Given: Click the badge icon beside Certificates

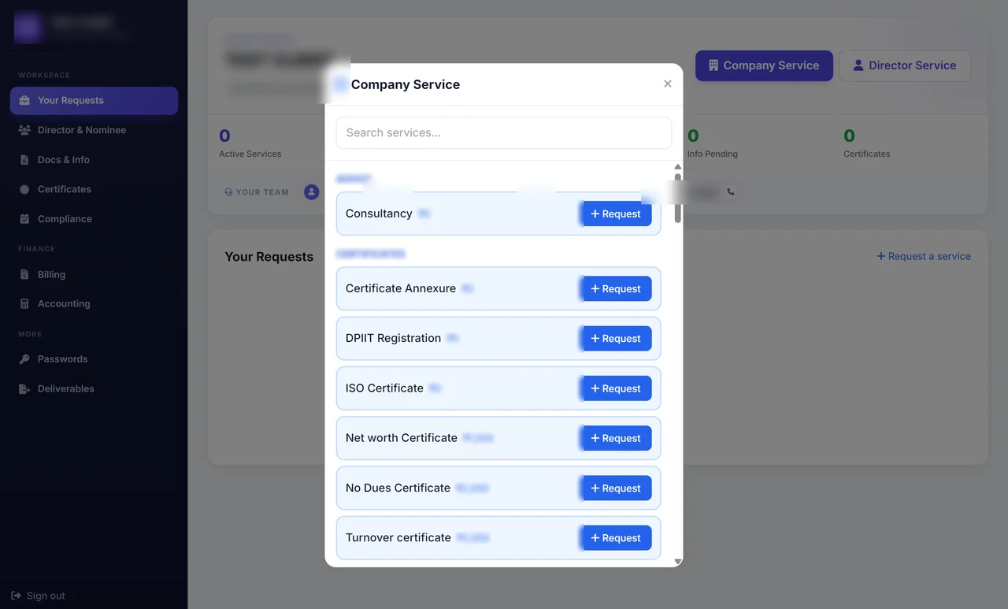Looking at the screenshot, I should 24,189.
